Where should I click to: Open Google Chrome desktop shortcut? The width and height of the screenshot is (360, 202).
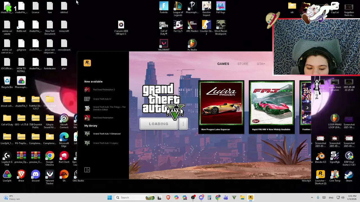coord(50,159)
